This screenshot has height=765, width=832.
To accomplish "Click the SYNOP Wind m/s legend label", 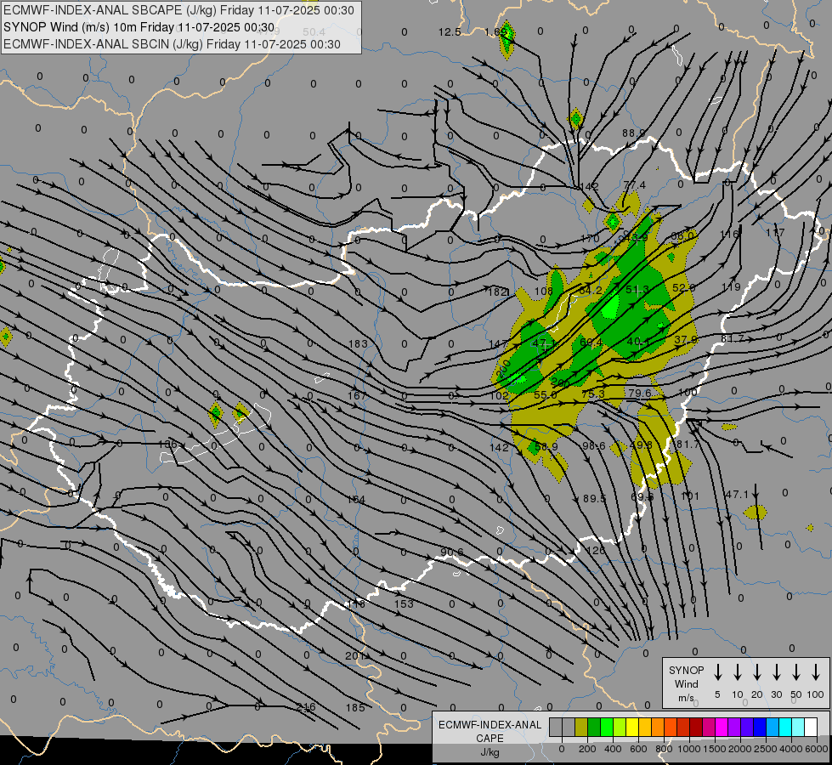I will click(686, 683).
